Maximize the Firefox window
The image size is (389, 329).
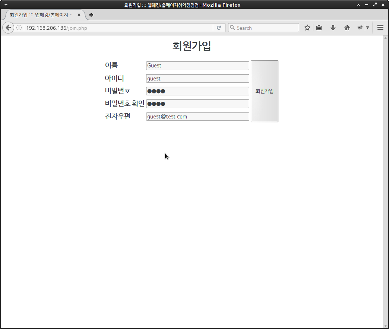375,5
